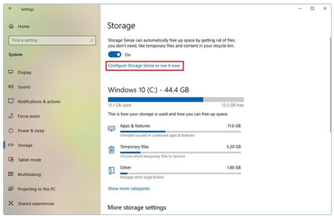Viewport: 334px width, 216px height.
Task: Turn off the Storage Sense toggle
Action: [114, 55]
